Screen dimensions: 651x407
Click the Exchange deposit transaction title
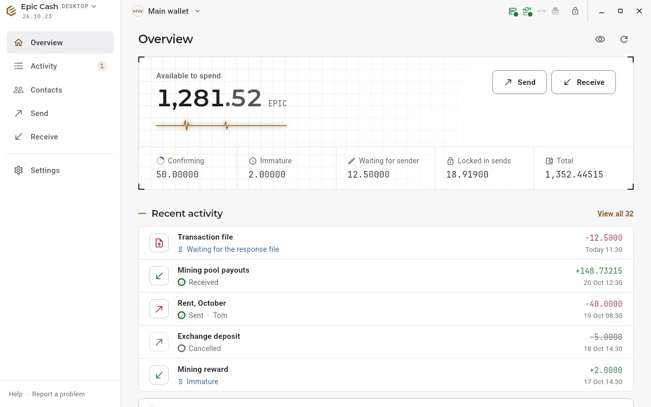(209, 336)
